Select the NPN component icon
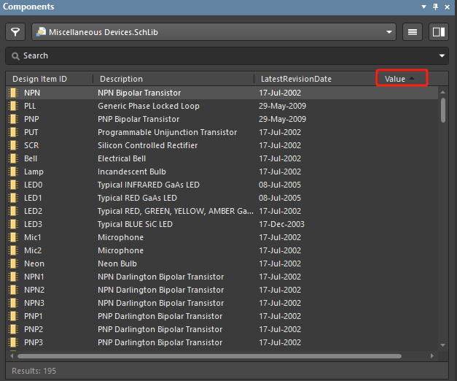 click(x=12, y=93)
